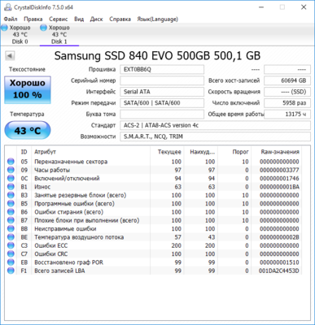The width and height of the screenshot is (315, 325).
Task: Click the status circle for attribute B7
Action: tap(11, 220)
